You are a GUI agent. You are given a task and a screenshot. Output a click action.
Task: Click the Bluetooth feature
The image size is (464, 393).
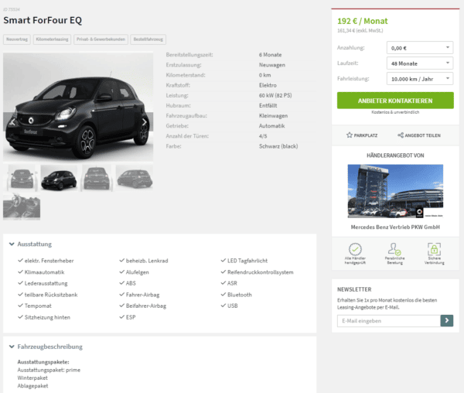[x=240, y=295]
